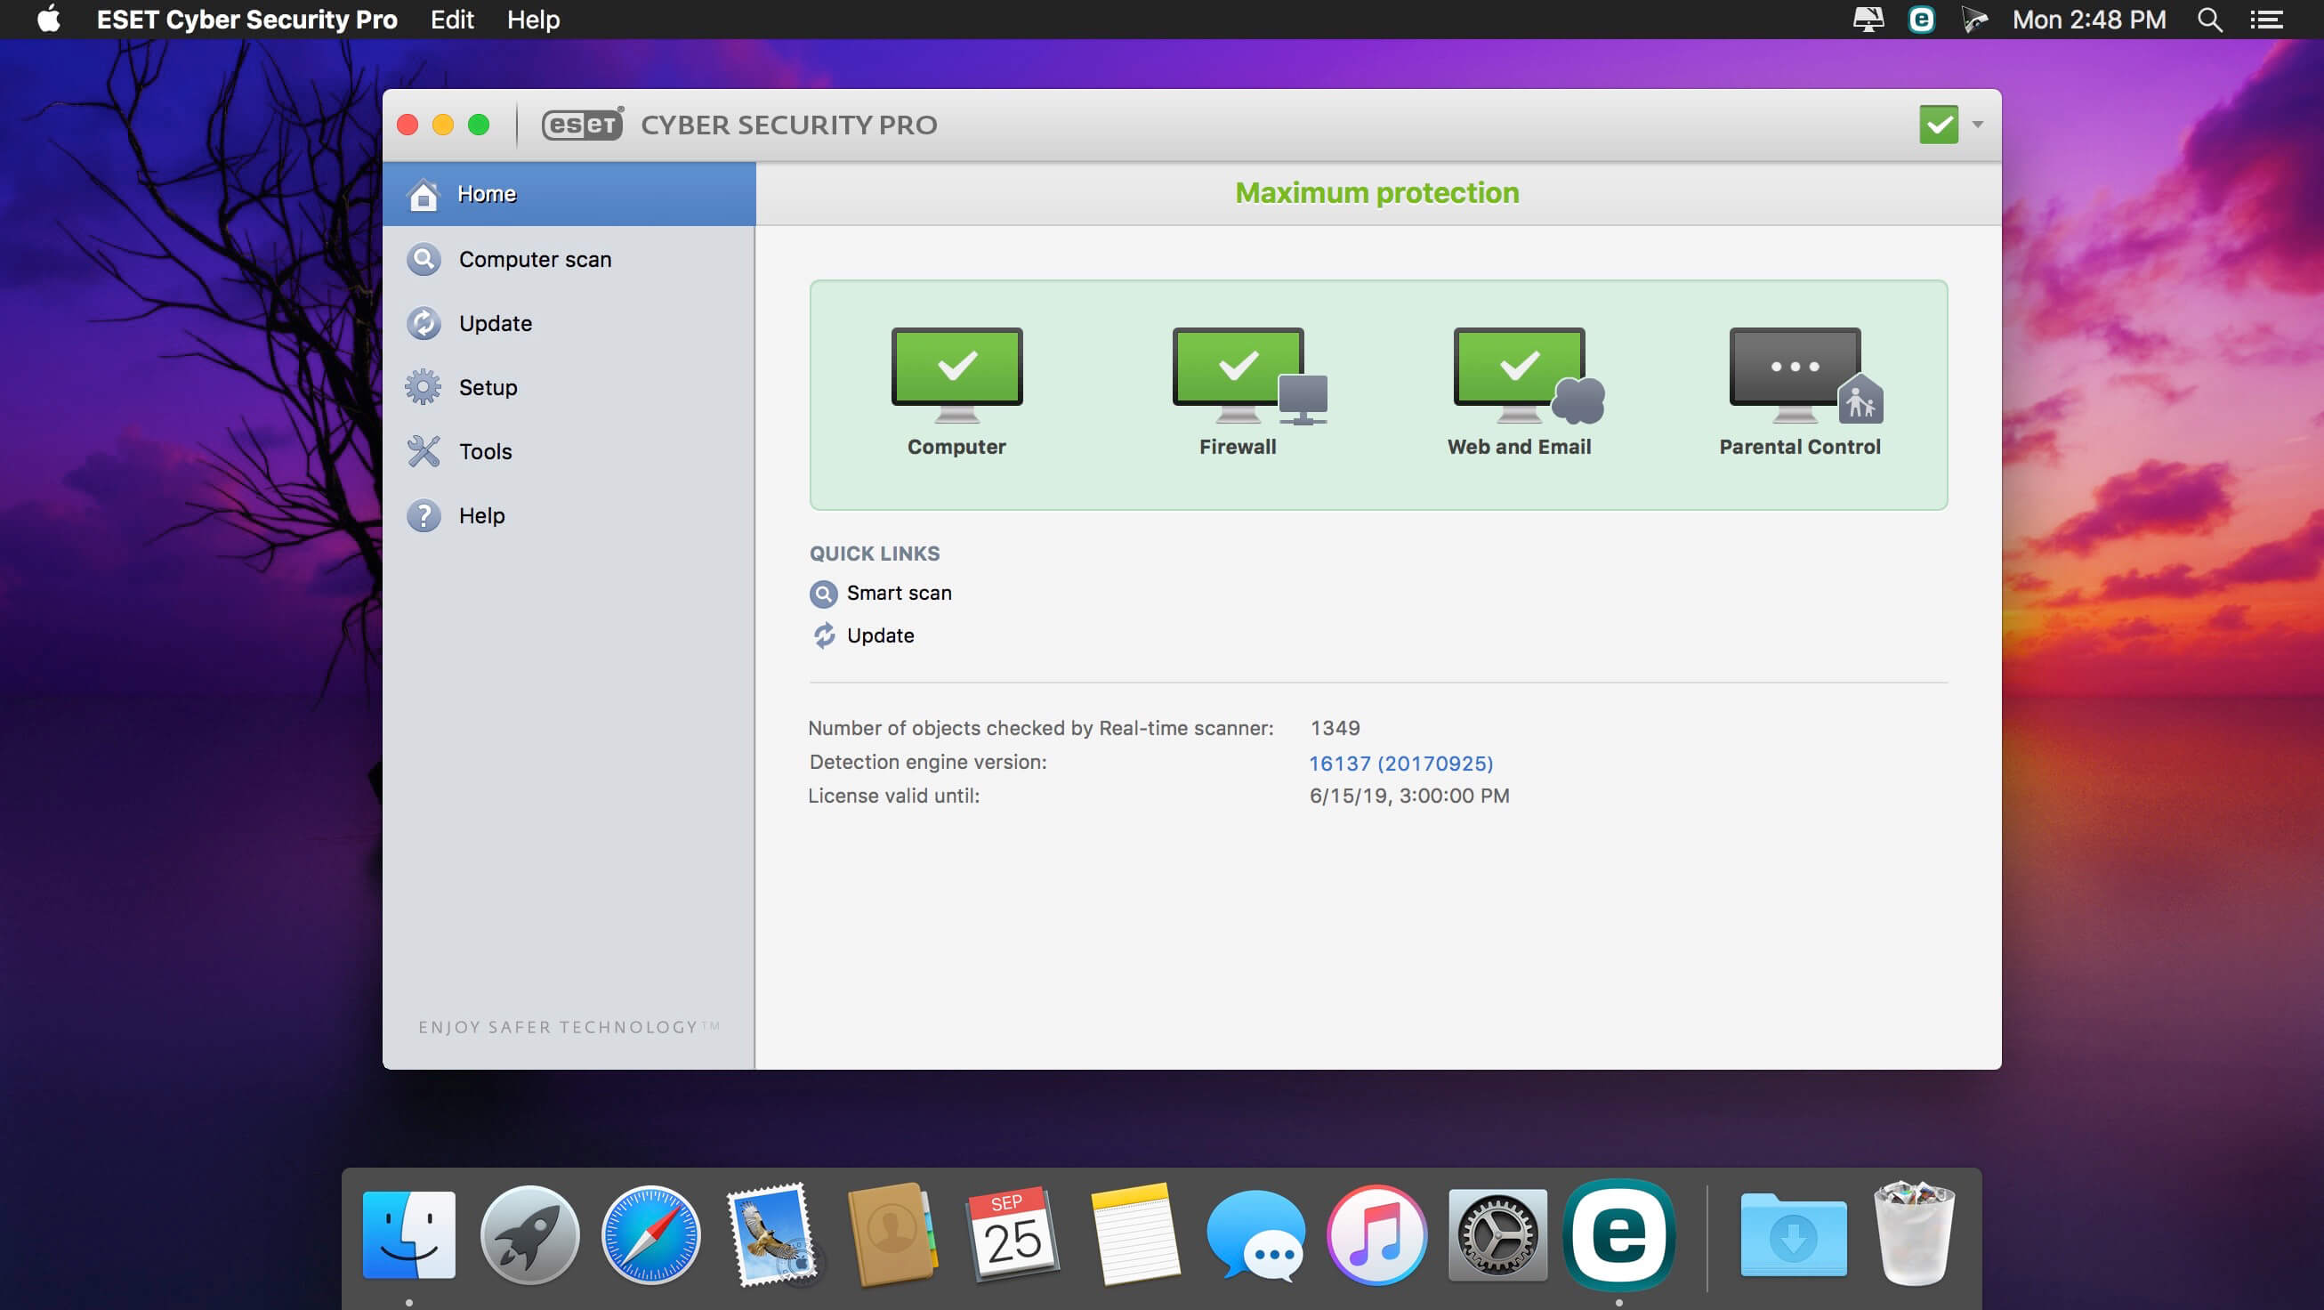
Task: Click the Update quick link
Action: pyautogui.click(x=880, y=635)
